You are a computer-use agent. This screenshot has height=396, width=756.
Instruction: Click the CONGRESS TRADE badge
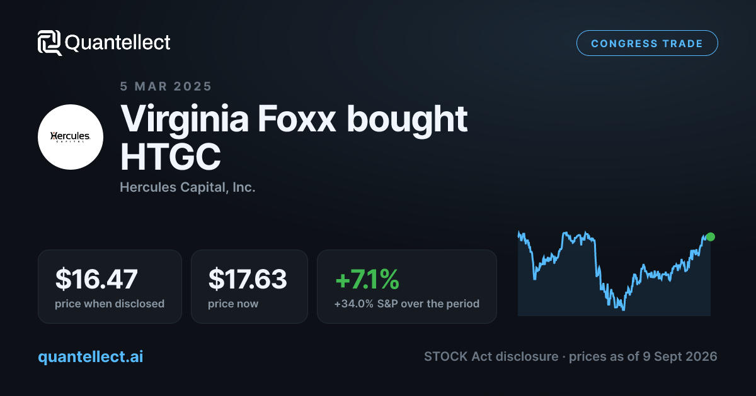click(647, 44)
